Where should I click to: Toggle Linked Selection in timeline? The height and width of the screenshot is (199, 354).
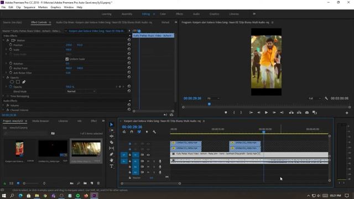(139, 132)
